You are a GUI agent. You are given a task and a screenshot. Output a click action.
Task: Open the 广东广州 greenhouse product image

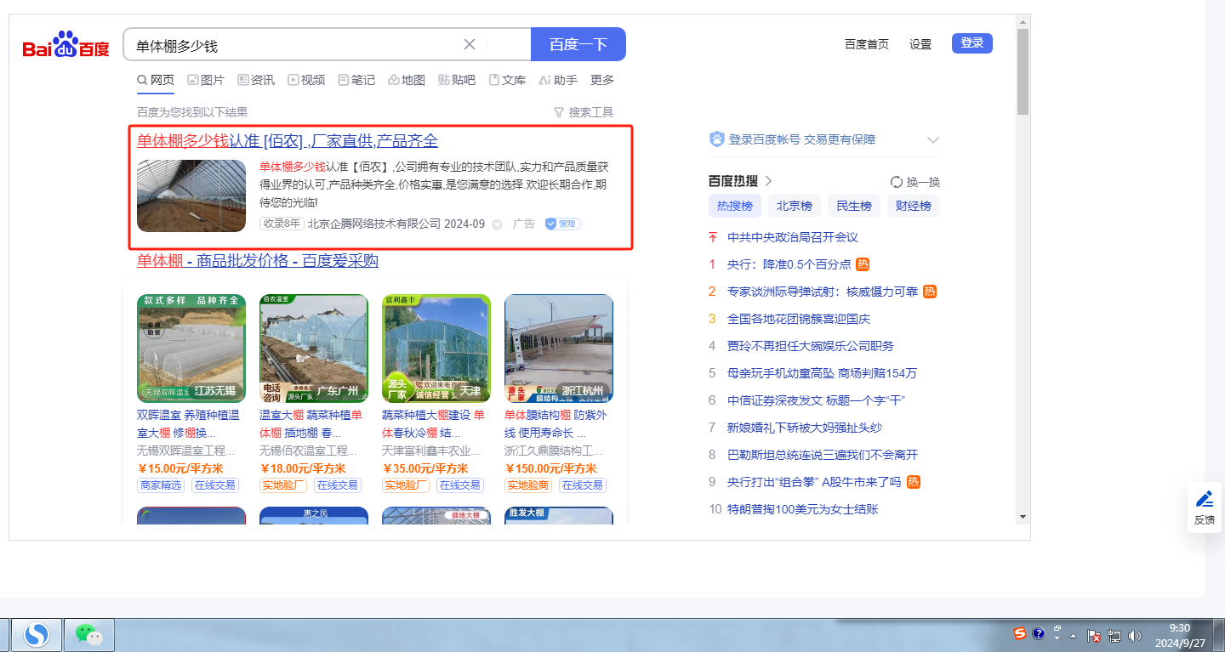(x=314, y=349)
